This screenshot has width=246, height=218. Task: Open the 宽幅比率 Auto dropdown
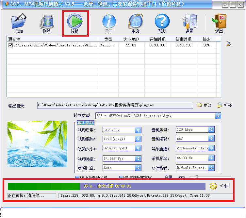(x=138, y=168)
